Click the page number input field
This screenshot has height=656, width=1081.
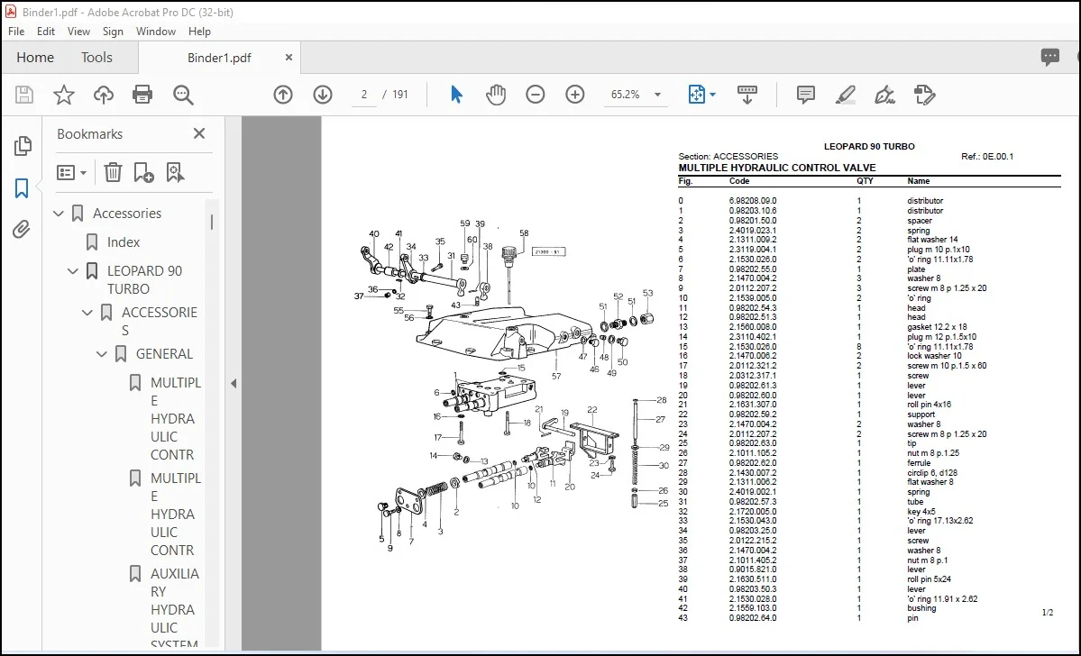363,95
